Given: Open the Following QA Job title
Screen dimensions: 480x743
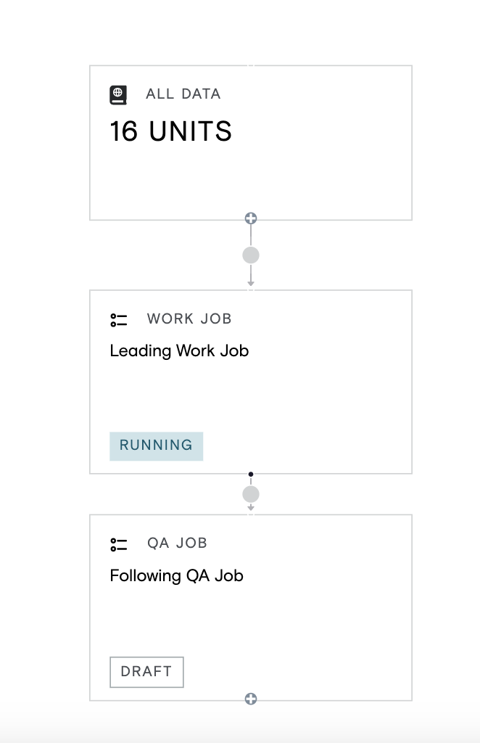Looking at the screenshot, I should coord(177,575).
